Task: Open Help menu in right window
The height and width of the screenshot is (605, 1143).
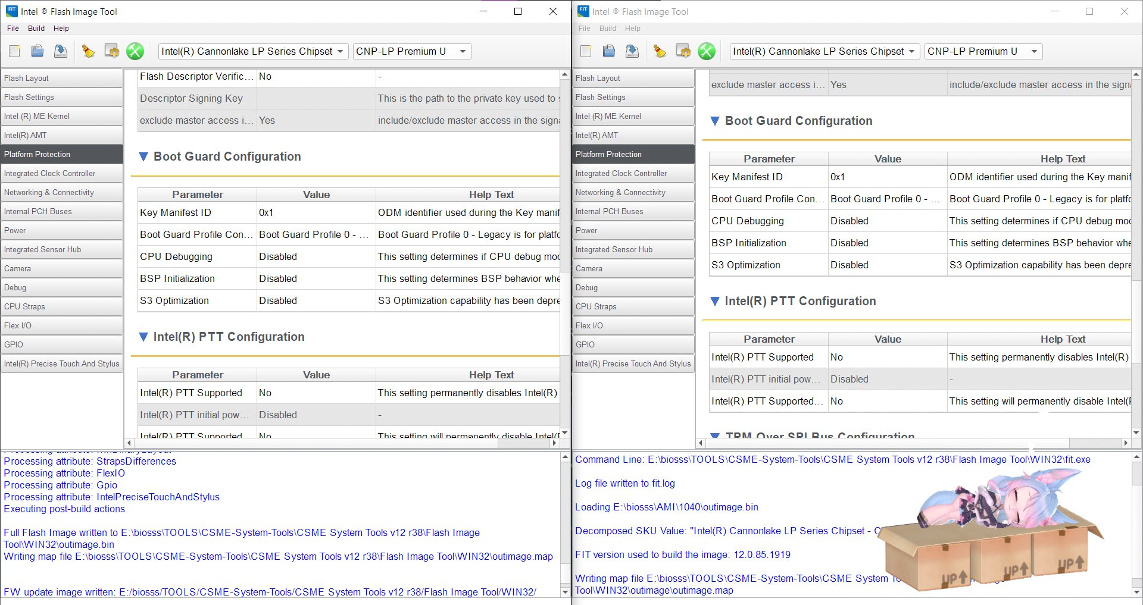Action: 633,28
